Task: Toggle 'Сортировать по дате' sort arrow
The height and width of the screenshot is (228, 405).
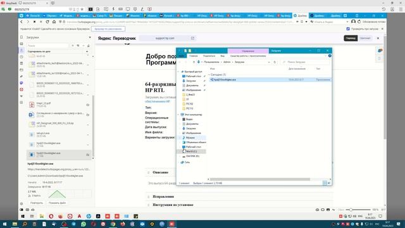Action: [x=87, y=51]
